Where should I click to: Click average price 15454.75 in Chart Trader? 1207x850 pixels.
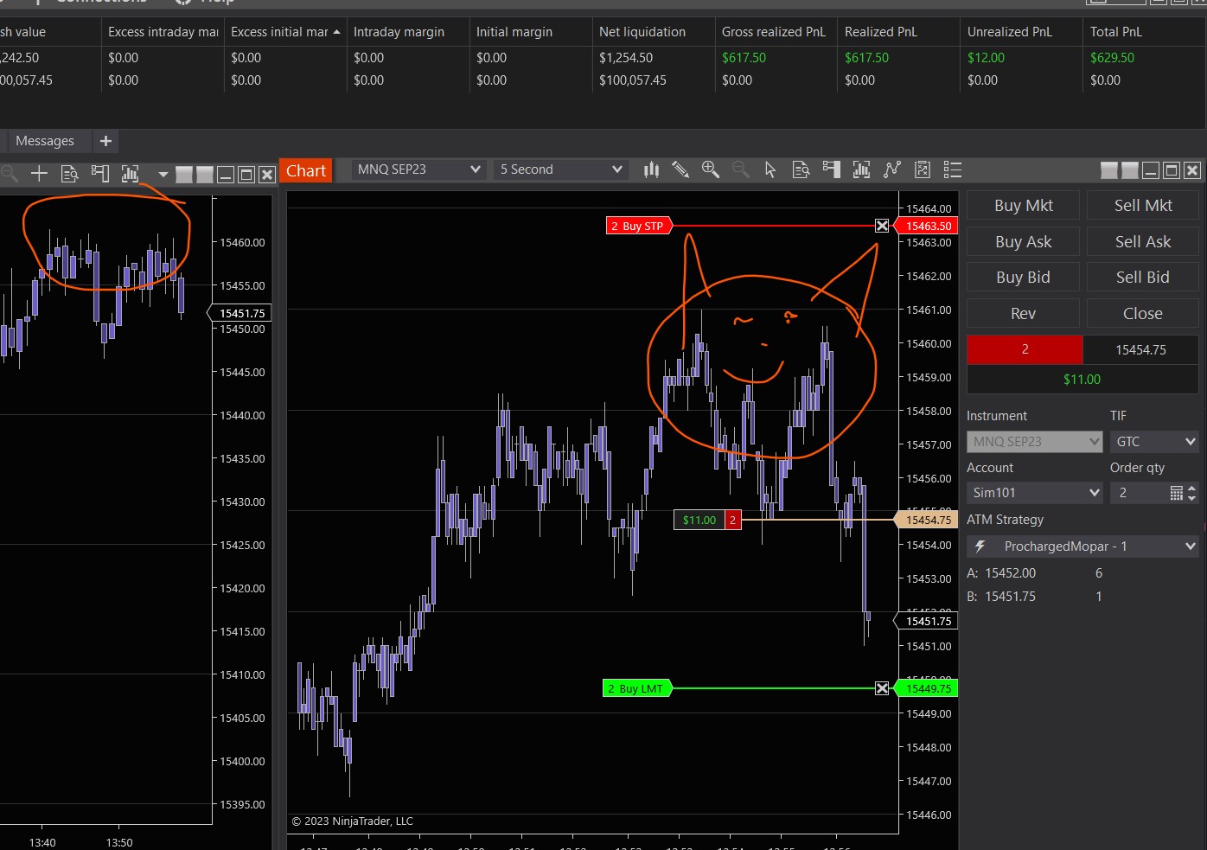coord(1140,349)
